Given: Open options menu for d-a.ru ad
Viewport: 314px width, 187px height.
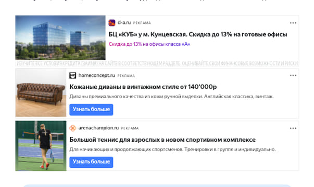Looking at the screenshot, I should click(x=293, y=23).
